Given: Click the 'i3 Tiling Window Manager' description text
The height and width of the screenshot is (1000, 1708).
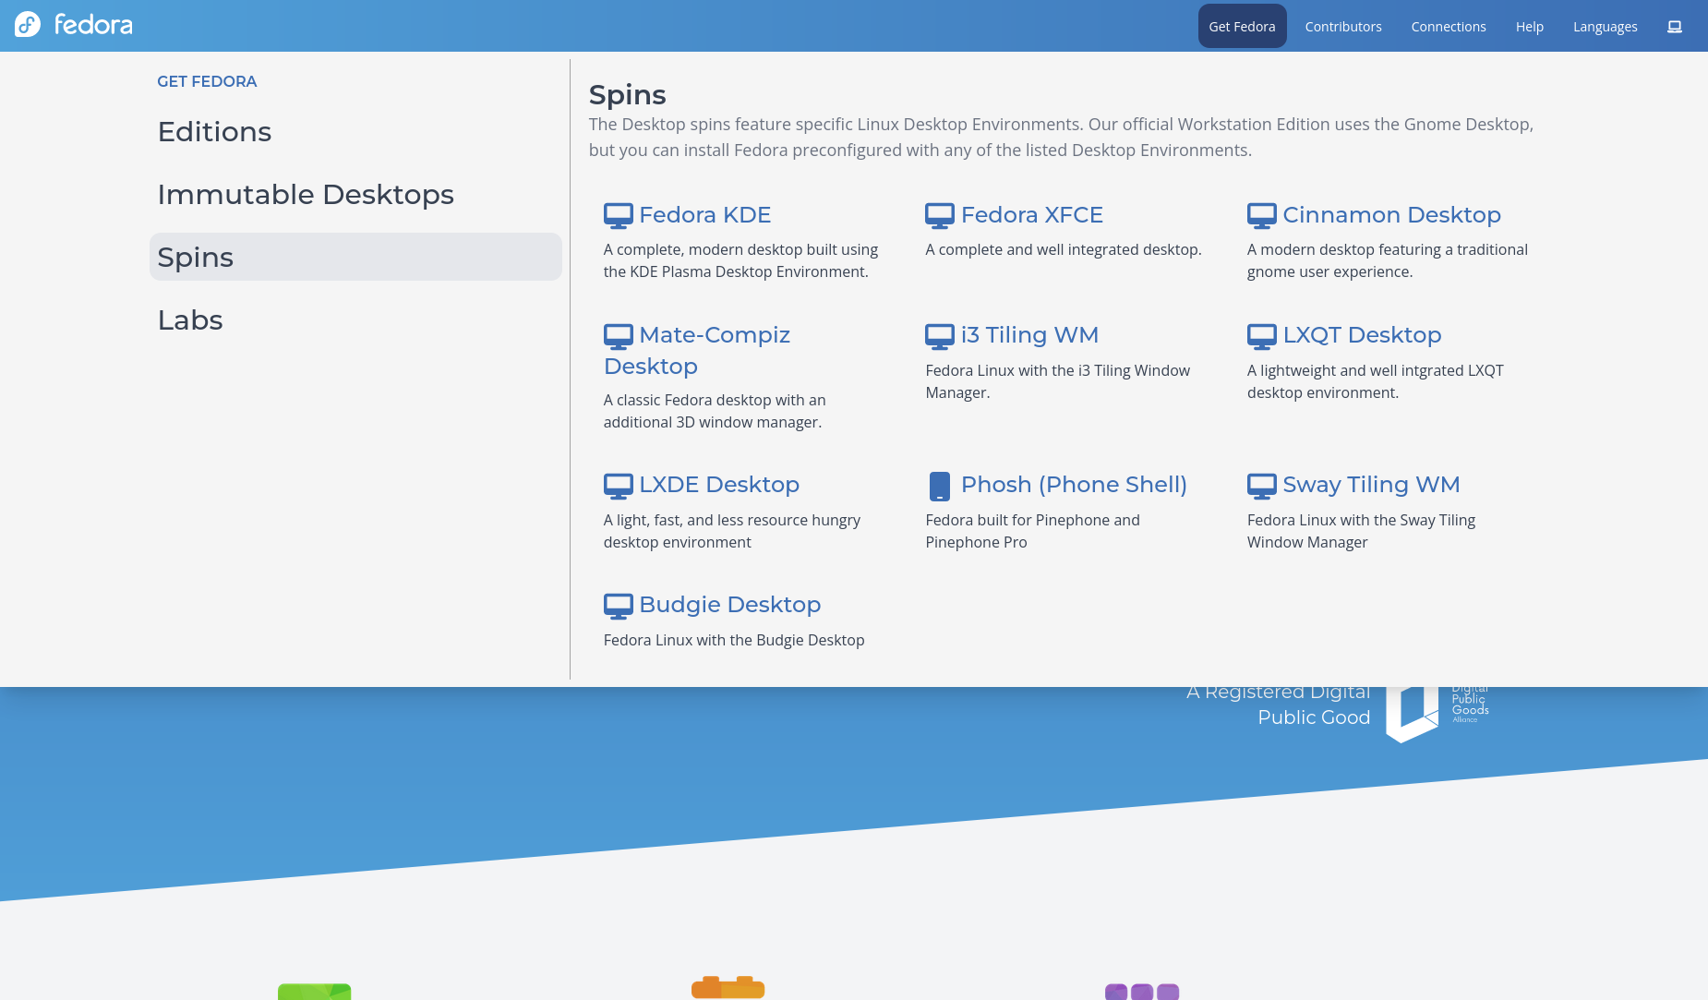Looking at the screenshot, I should [x=1058, y=381].
